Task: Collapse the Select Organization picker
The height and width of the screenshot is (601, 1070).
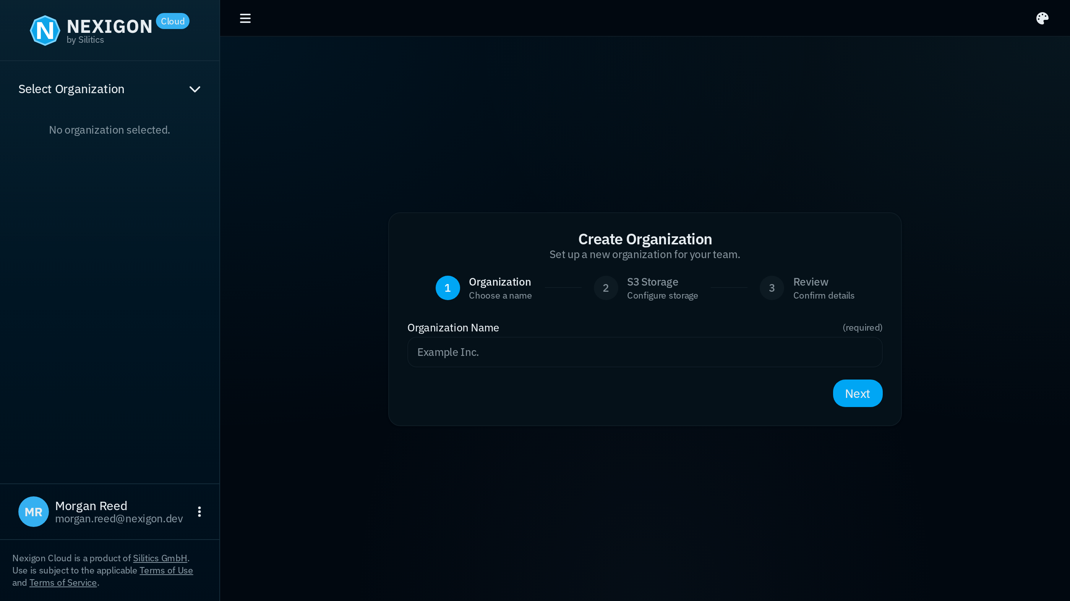Action: coord(71,89)
